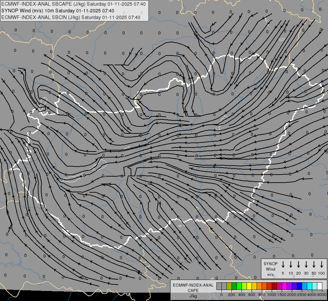The height and width of the screenshot is (301, 328).
Task: Click the wind legend value 30
Action: [x=306, y=273]
